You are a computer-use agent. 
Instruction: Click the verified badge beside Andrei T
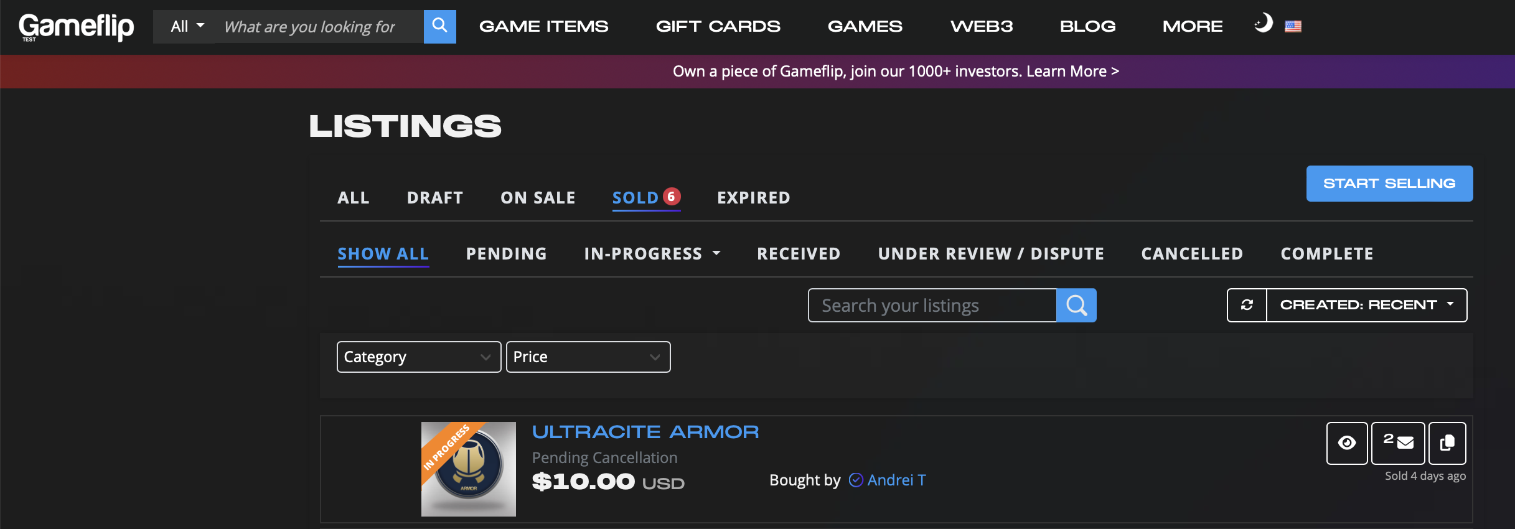pos(856,480)
